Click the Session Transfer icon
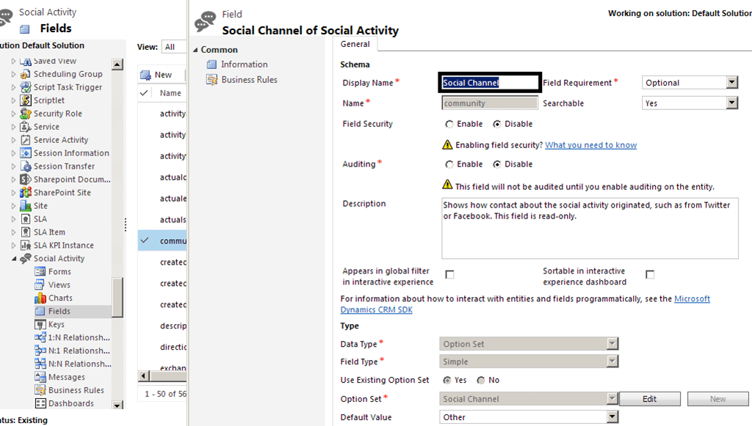 click(26, 166)
